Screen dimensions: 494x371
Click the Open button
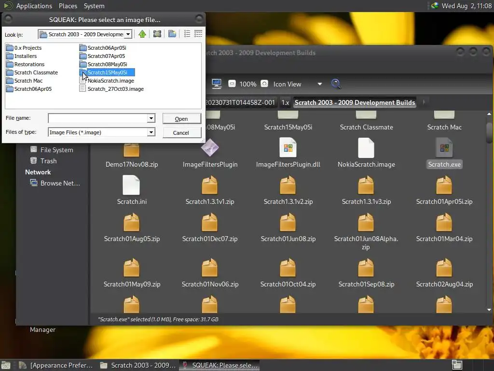[181, 119]
